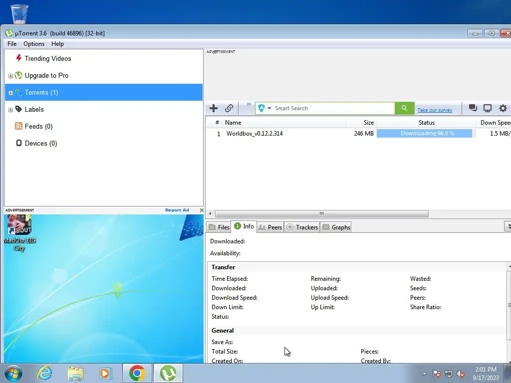Click the muted volume tray icon
The width and height of the screenshot is (511, 383).
tap(461, 374)
